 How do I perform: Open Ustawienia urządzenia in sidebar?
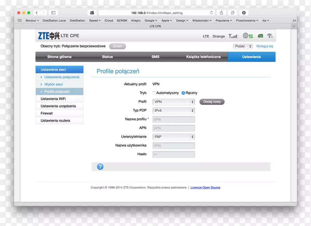click(x=59, y=106)
